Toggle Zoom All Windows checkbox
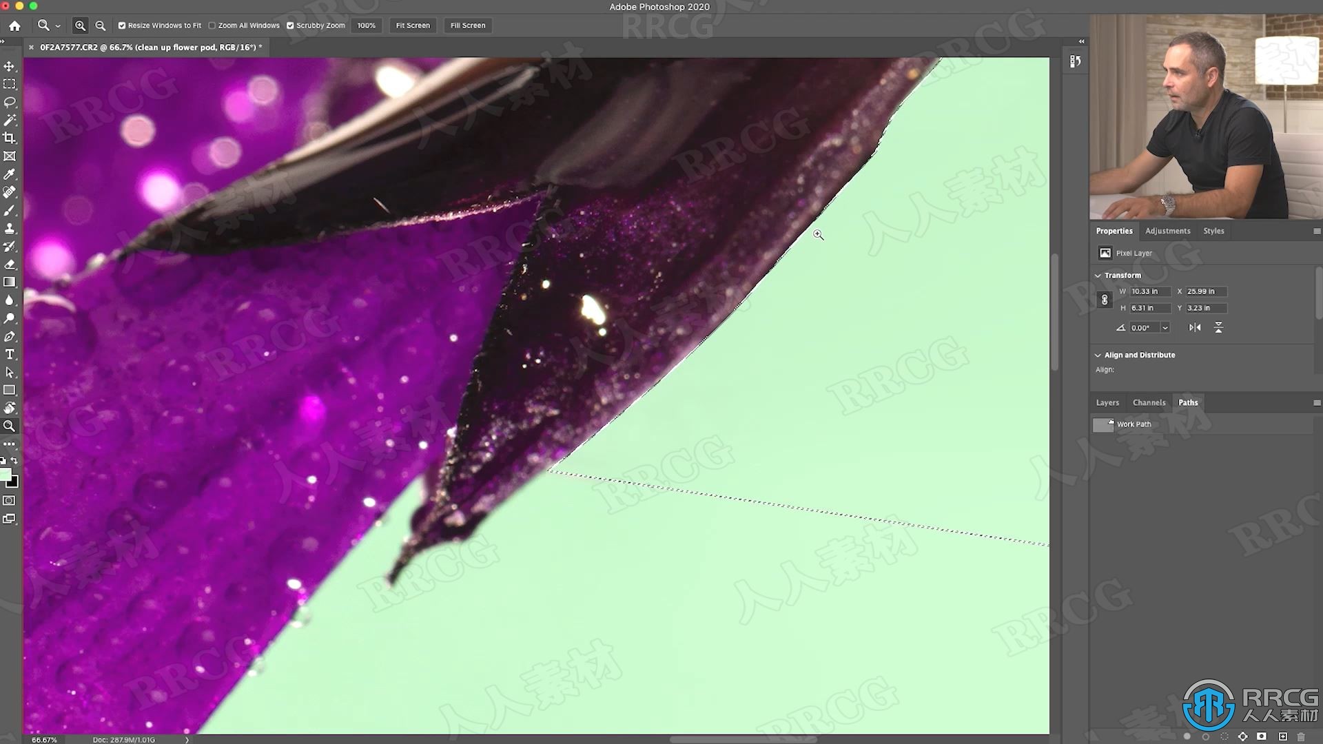 click(x=211, y=25)
